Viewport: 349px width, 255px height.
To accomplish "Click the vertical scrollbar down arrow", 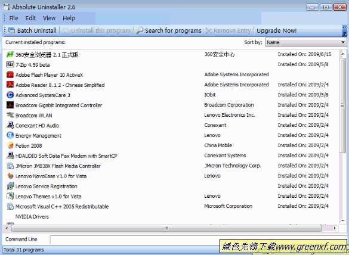I will pos(343,221).
